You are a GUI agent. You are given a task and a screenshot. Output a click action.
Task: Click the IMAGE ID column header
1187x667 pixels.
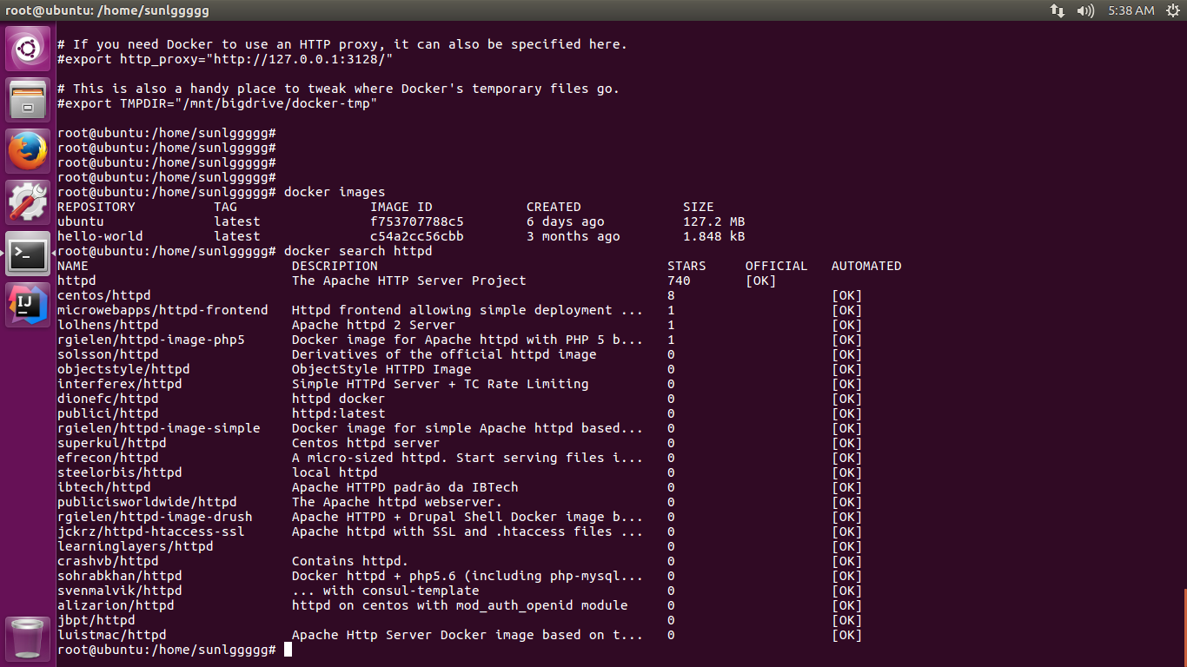click(x=401, y=207)
